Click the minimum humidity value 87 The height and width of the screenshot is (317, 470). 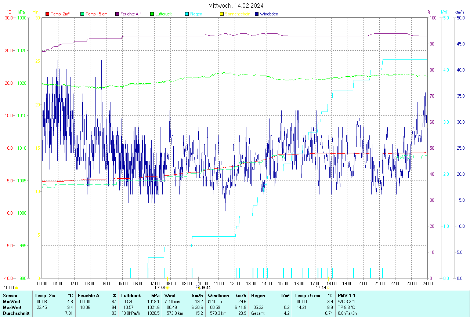coord(114,301)
